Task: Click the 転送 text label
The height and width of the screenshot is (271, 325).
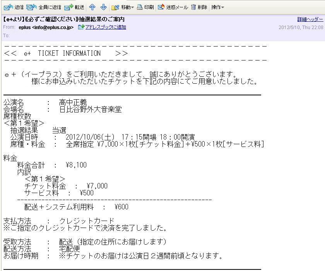Action: coord(79,7)
